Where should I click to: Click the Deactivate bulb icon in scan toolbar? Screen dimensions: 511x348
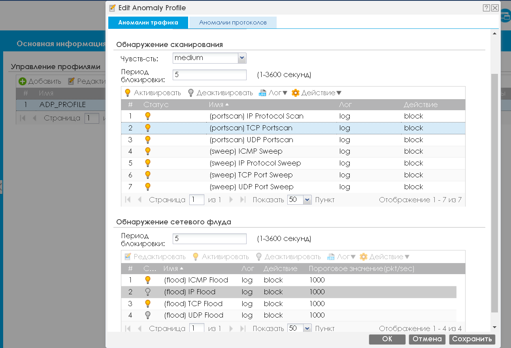pos(190,93)
